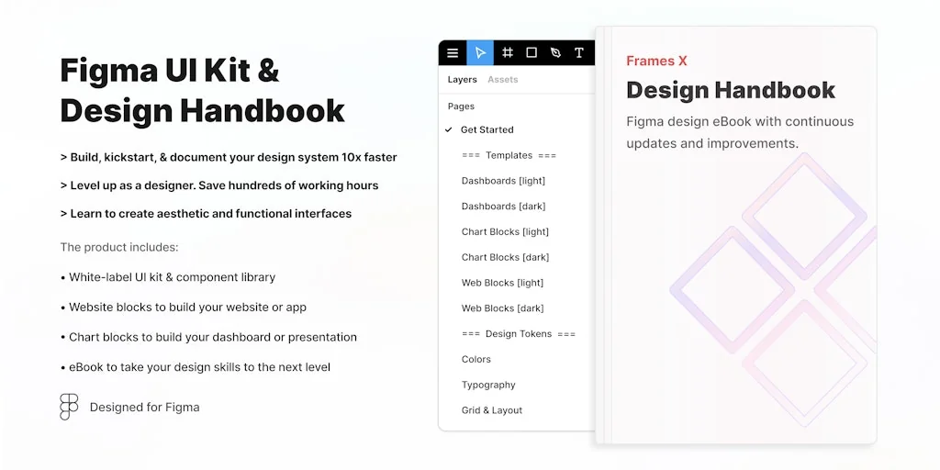The width and height of the screenshot is (940, 470).
Task: Click the White-label UI kit bullet
Action: coord(168,277)
